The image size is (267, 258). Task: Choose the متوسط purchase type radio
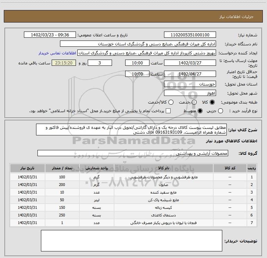pos(200,111)
